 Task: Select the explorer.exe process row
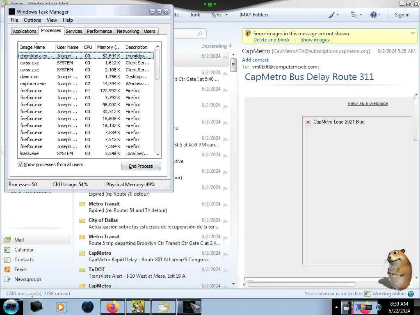click(86, 84)
